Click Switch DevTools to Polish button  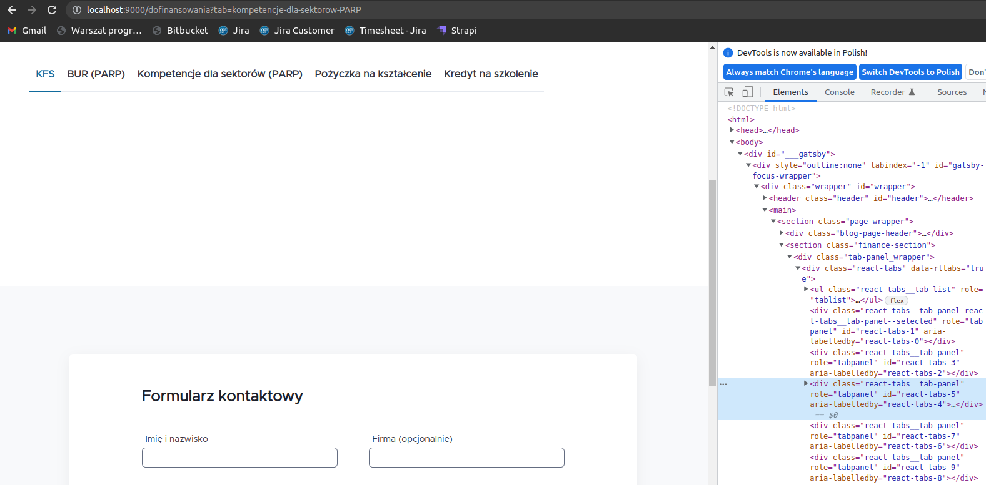(910, 72)
